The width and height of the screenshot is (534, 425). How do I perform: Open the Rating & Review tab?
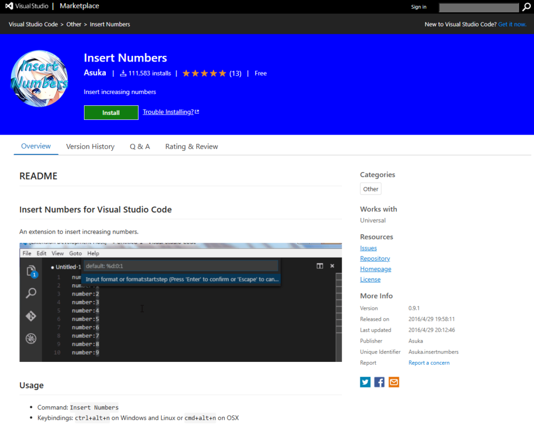point(191,147)
